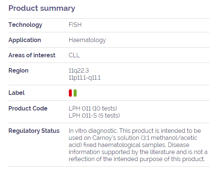The width and height of the screenshot is (215, 173).
Task: Click the Product Code row label
Action: (28, 108)
